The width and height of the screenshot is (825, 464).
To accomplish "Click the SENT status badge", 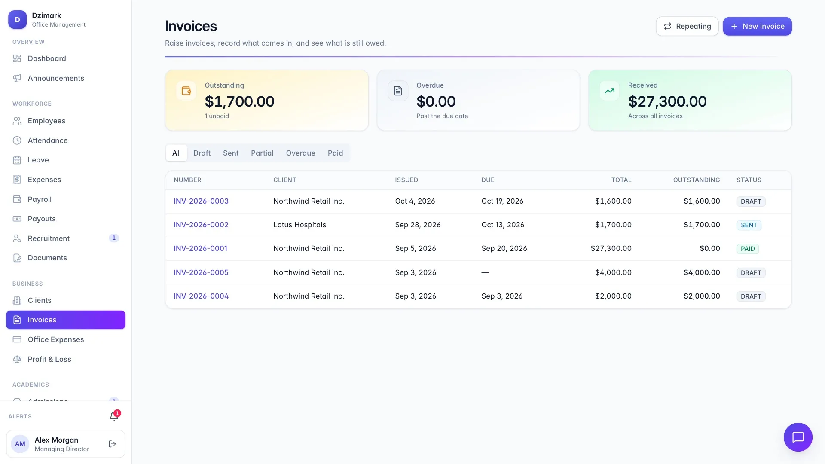I will [x=749, y=225].
